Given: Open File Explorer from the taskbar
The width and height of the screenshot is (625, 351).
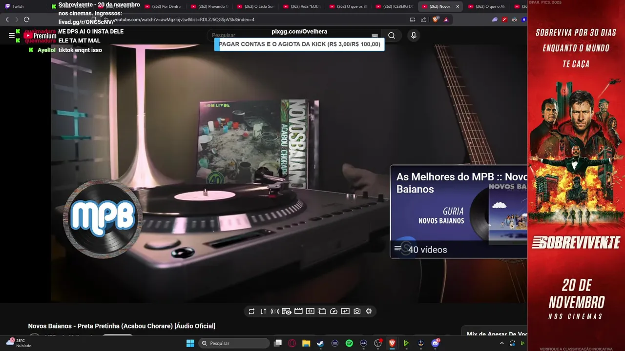Looking at the screenshot, I should point(306,343).
